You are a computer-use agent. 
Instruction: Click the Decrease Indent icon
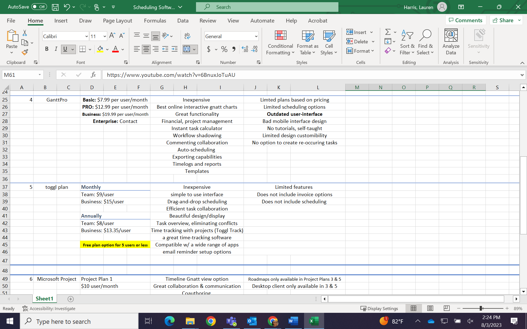point(165,49)
